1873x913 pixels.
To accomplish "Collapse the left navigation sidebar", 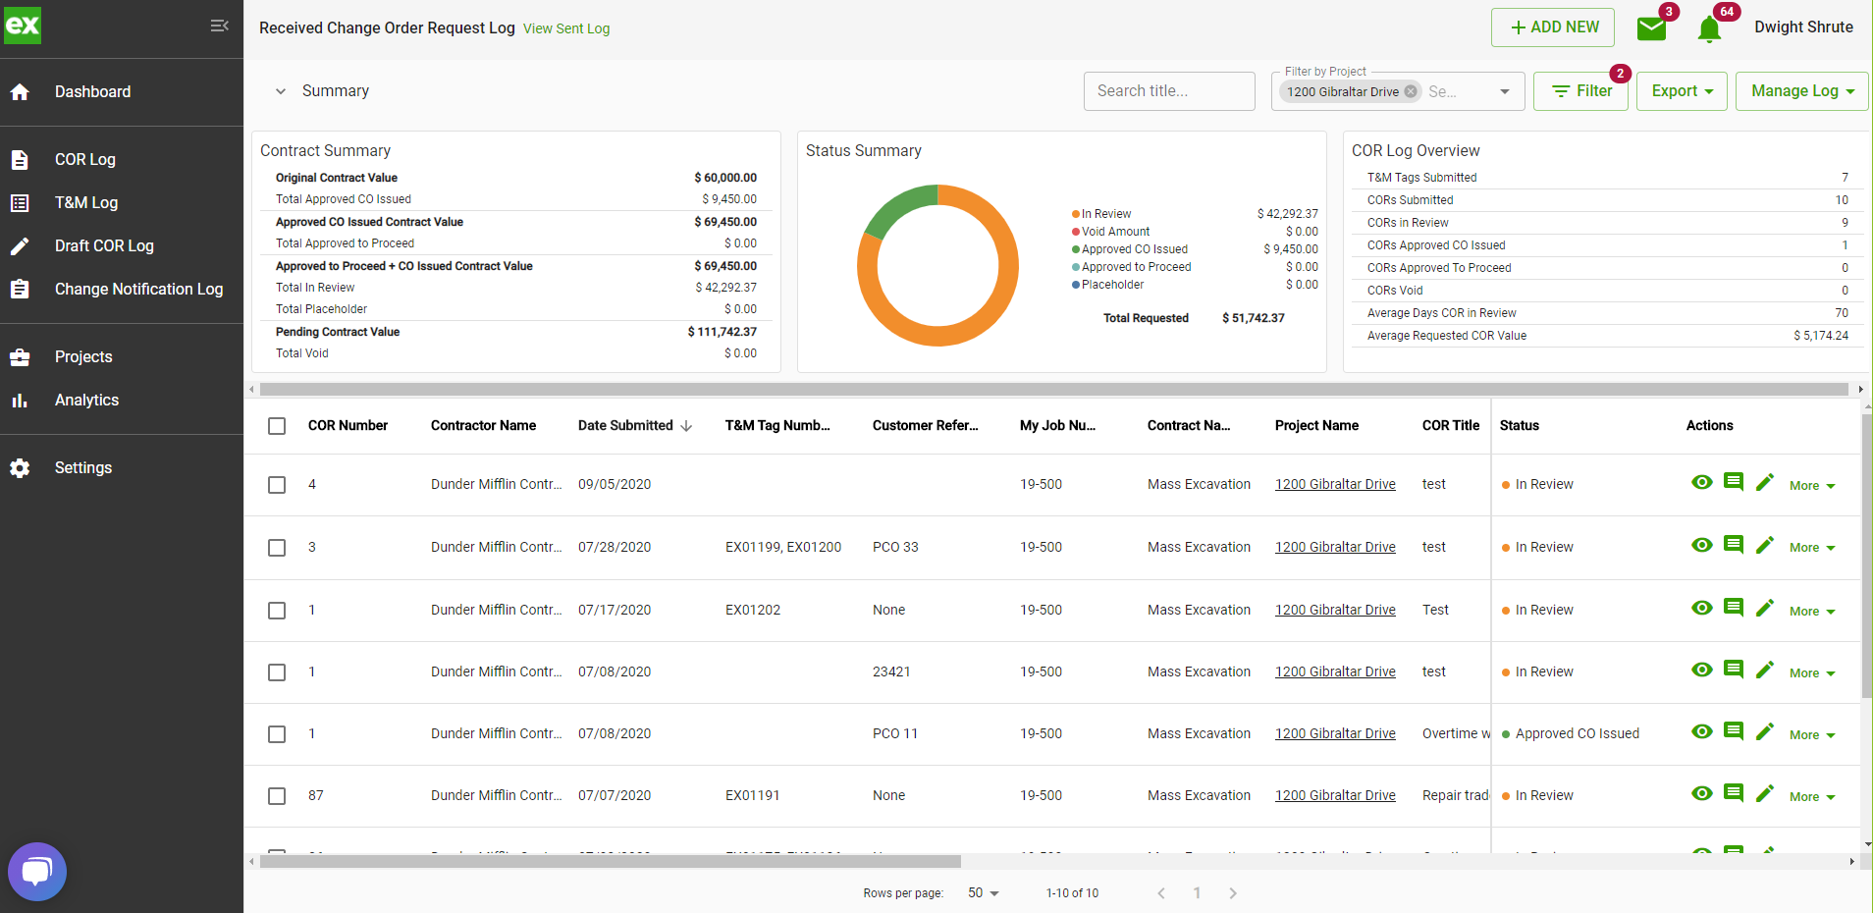I will coord(219,26).
